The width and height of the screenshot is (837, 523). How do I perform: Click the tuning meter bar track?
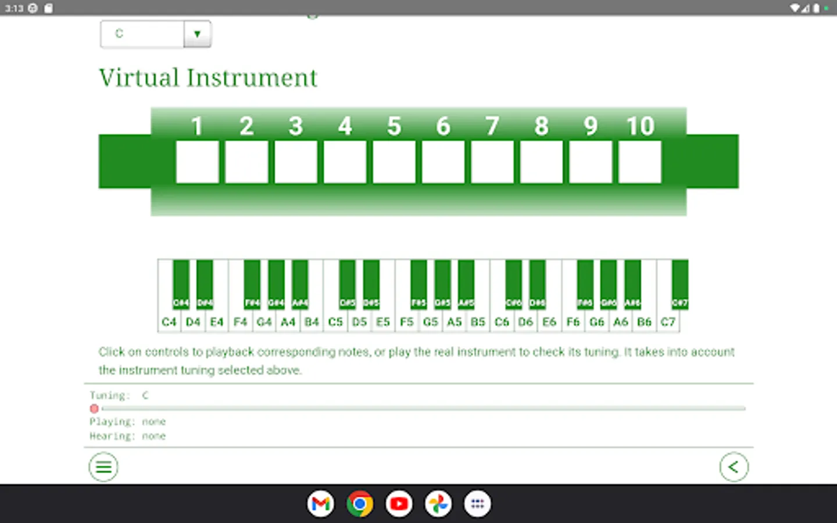click(x=423, y=409)
